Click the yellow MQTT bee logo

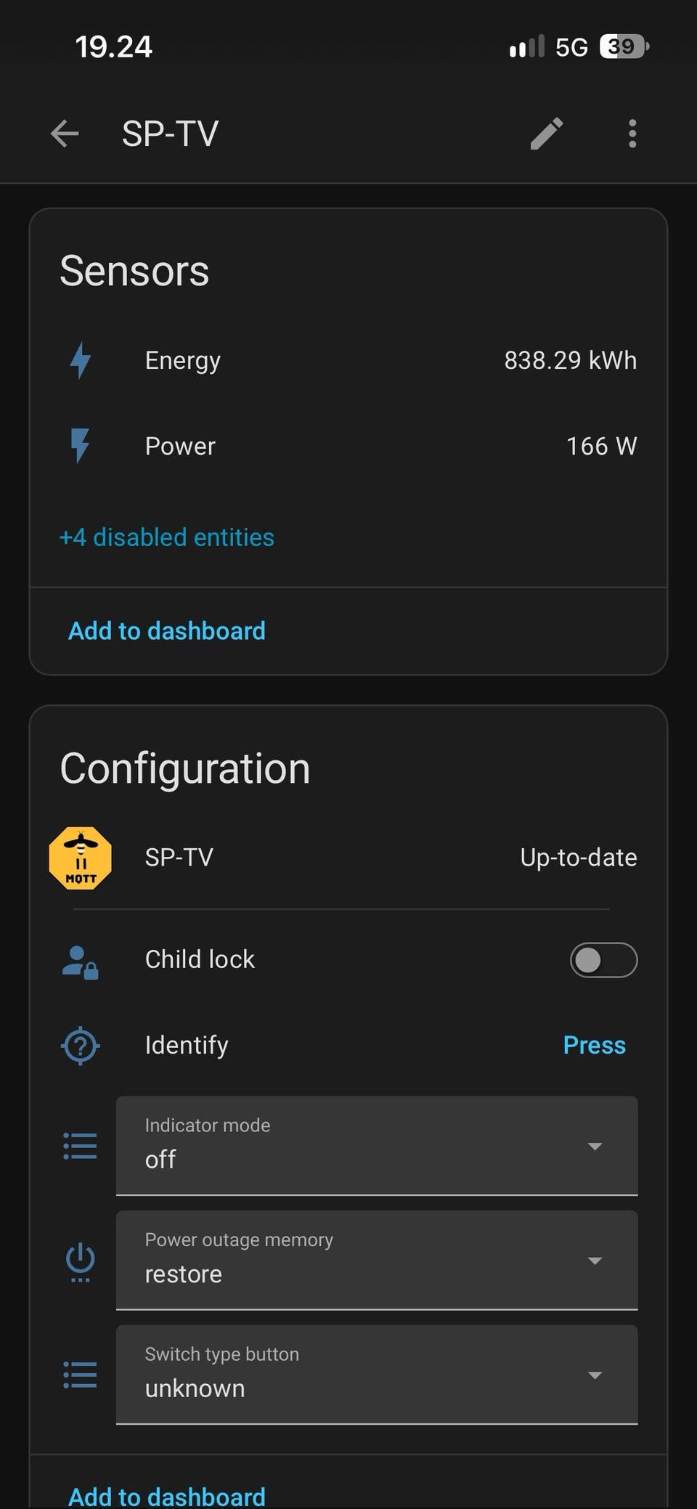(81, 858)
